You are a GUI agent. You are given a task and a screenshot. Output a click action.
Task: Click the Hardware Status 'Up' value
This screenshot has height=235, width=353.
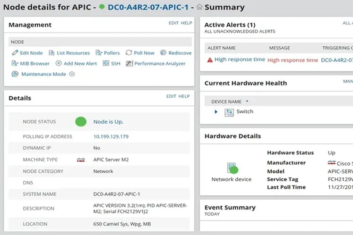pos(332,153)
